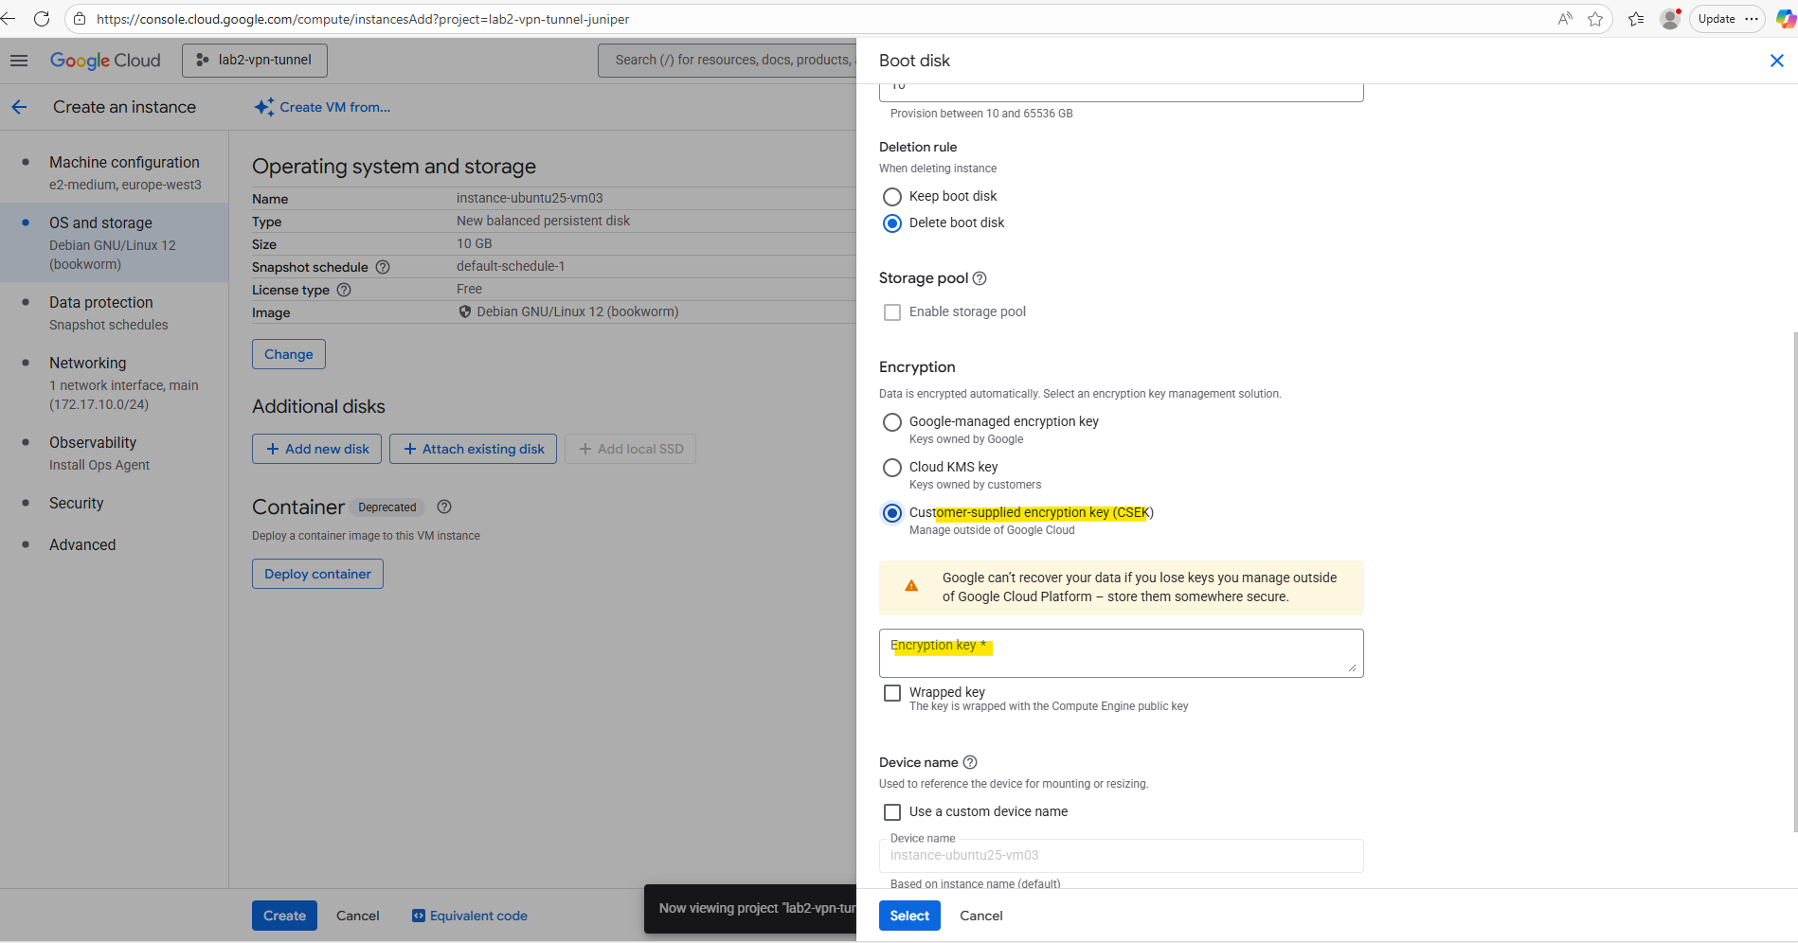
Task: Open Machine configuration section
Action: (x=115, y=172)
